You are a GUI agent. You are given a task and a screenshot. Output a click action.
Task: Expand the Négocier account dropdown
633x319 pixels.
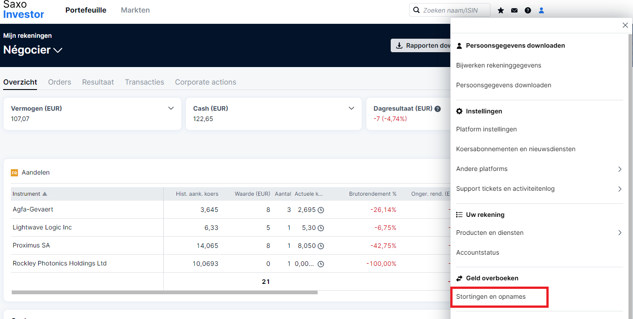58,50
